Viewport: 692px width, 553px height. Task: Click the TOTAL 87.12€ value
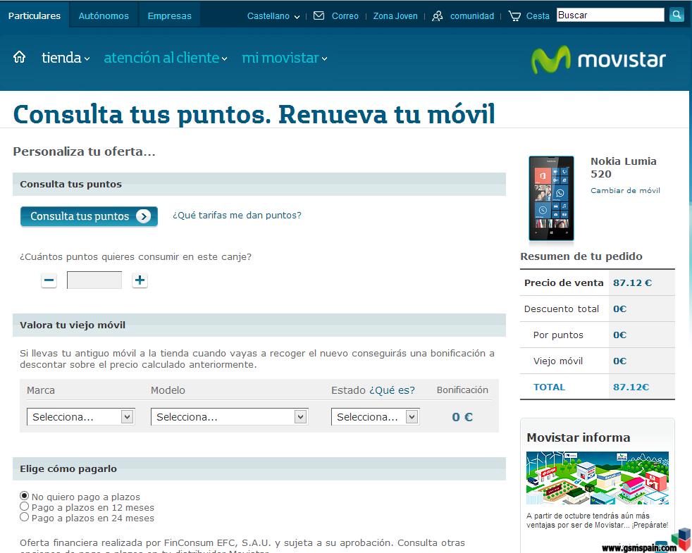[631, 387]
